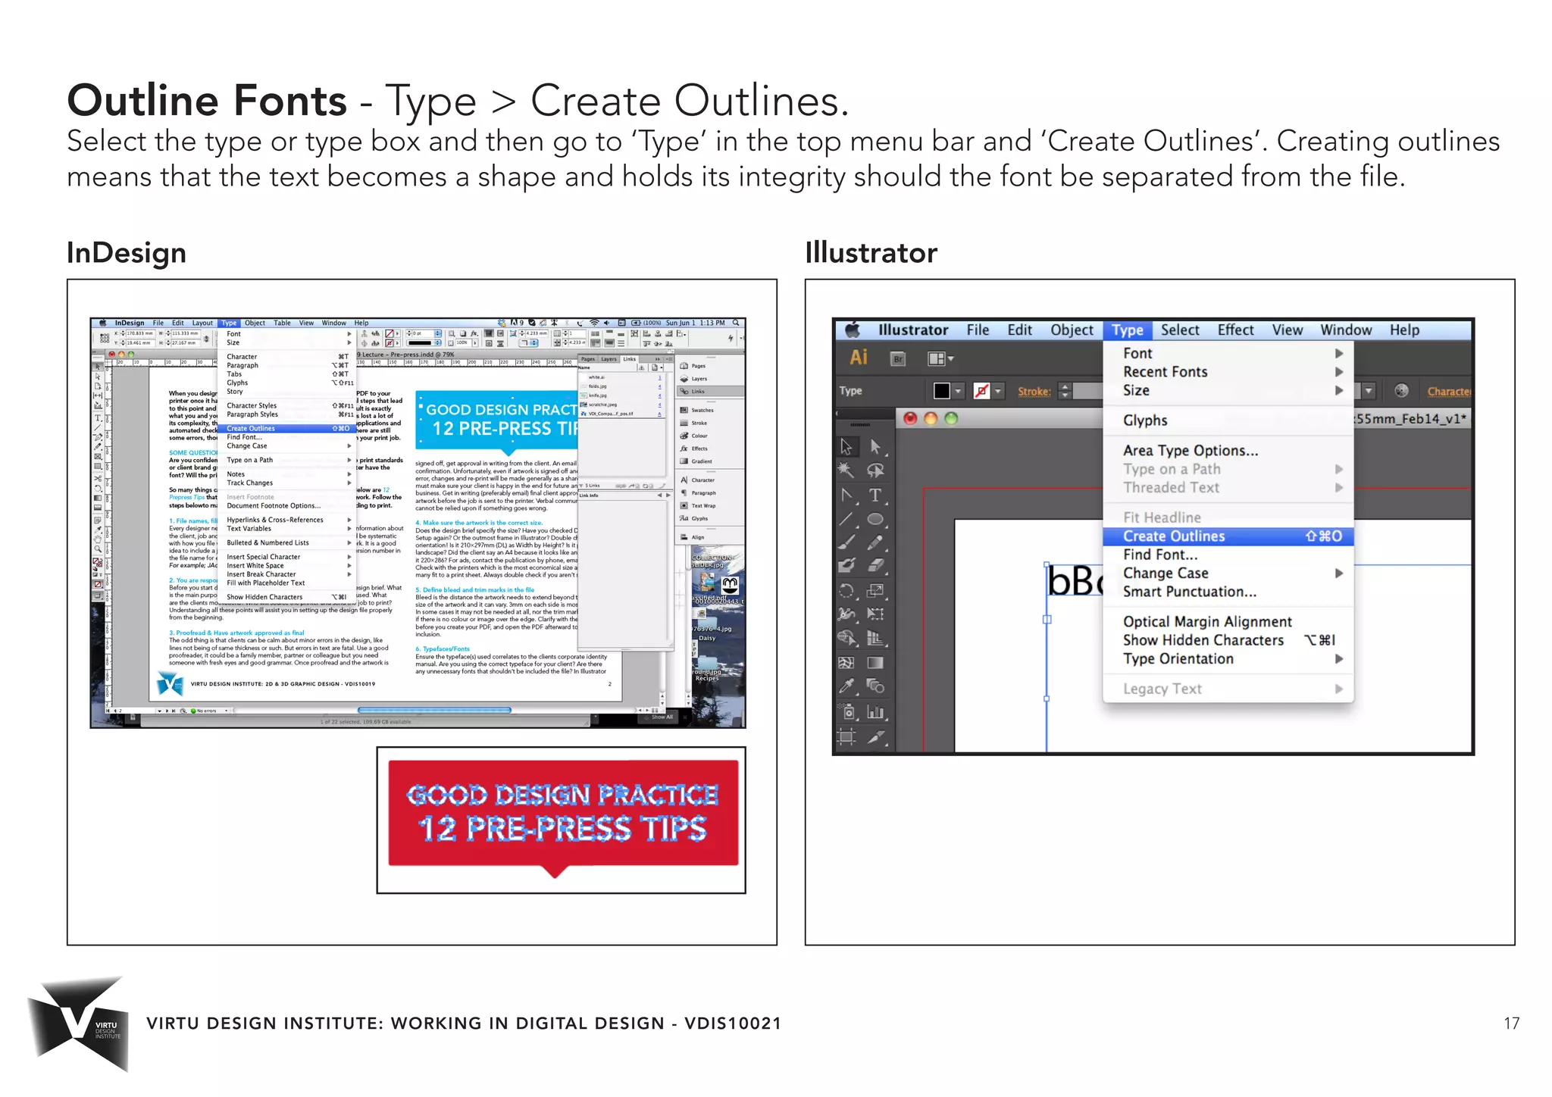Pick the Lasso tool in Illustrator
This screenshot has width=1552, height=1097.
tap(875, 470)
